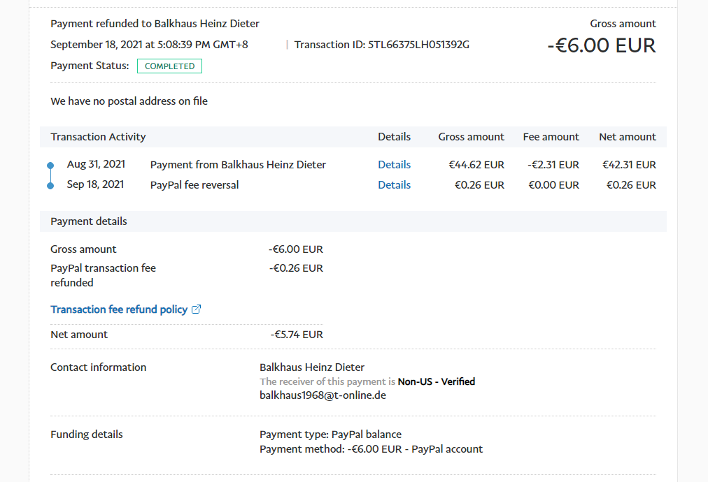The height and width of the screenshot is (482, 708).
Task: Select the 'Payment from Balkhaus Heinz Dieter' row
Action: tap(238, 165)
